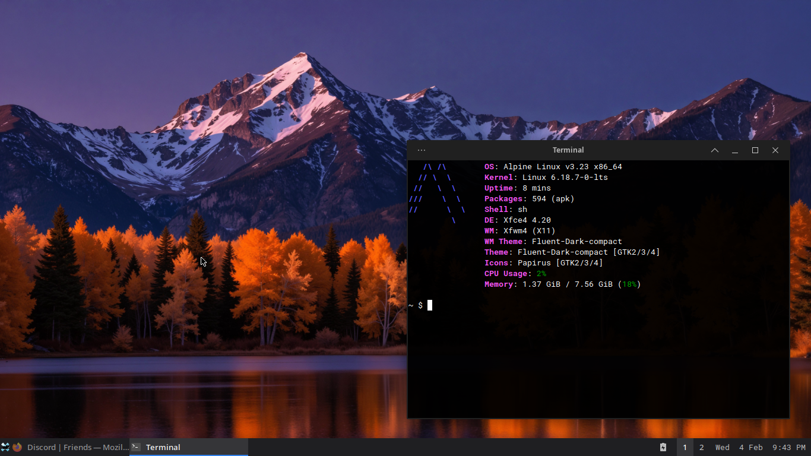Screen dimensions: 811x456
Task: Click the 'WM: Xfwm4 (X11)' line
Action: (520, 231)
